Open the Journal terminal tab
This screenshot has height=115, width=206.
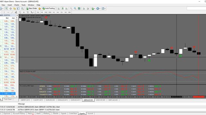90,113
